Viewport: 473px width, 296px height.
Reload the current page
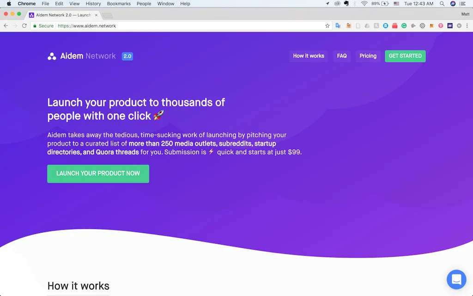24,25
